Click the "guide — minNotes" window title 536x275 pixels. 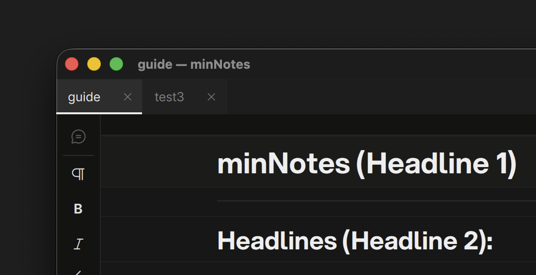(194, 64)
